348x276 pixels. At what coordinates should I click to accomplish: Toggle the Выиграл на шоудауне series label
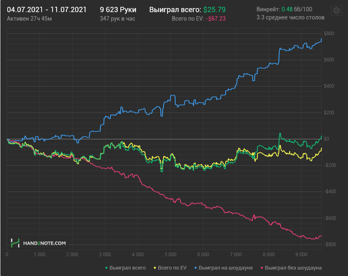[x=226, y=268]
